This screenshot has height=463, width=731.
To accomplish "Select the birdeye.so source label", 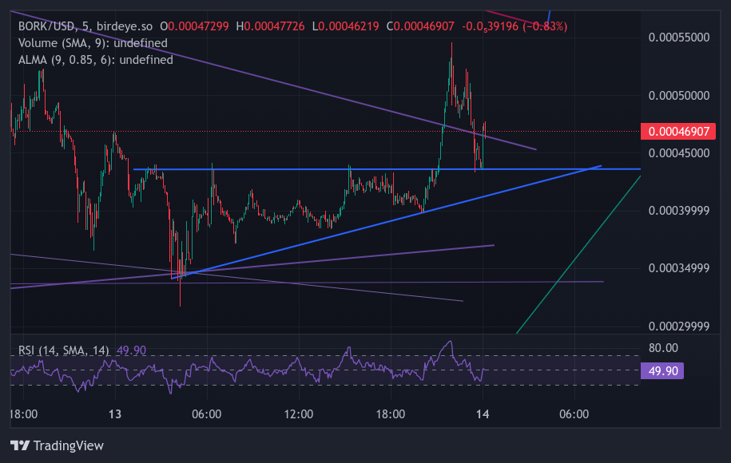I will (125, 26).
